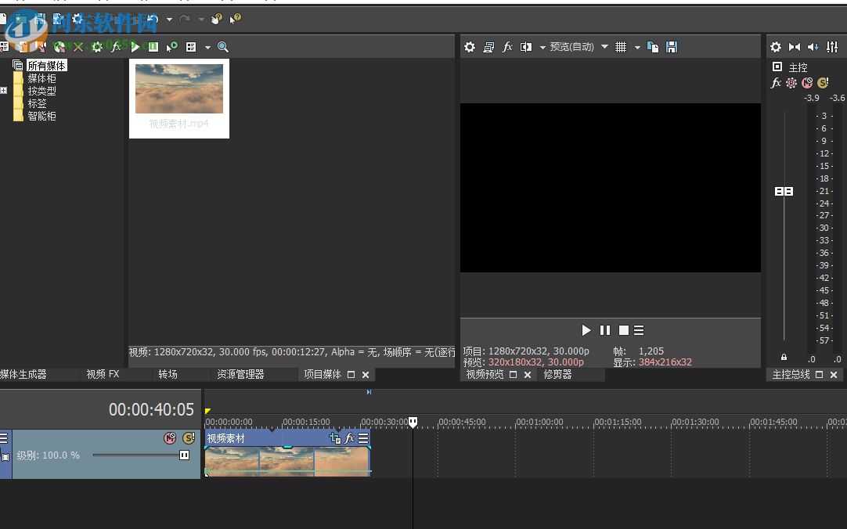This screenshot has width=847, height=529.
Task: Switch to the 转场 tab
Action: [x=168, y=375]
